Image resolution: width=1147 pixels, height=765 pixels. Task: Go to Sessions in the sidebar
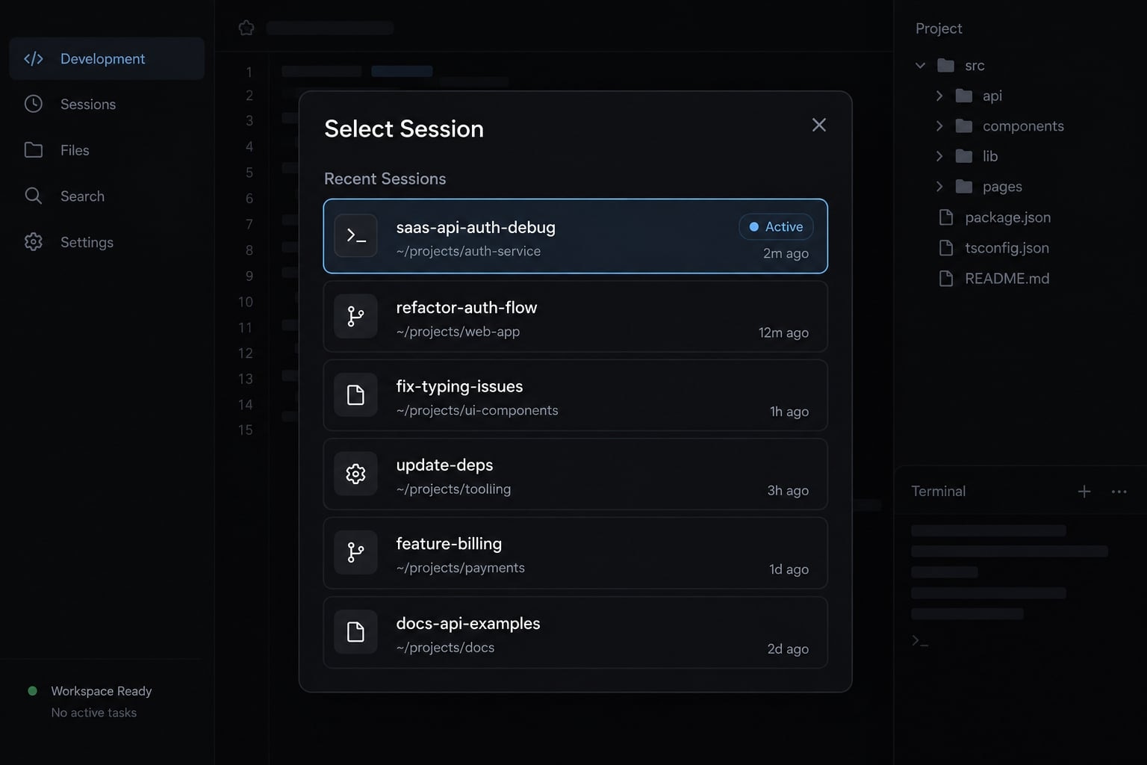pos(107,104)
